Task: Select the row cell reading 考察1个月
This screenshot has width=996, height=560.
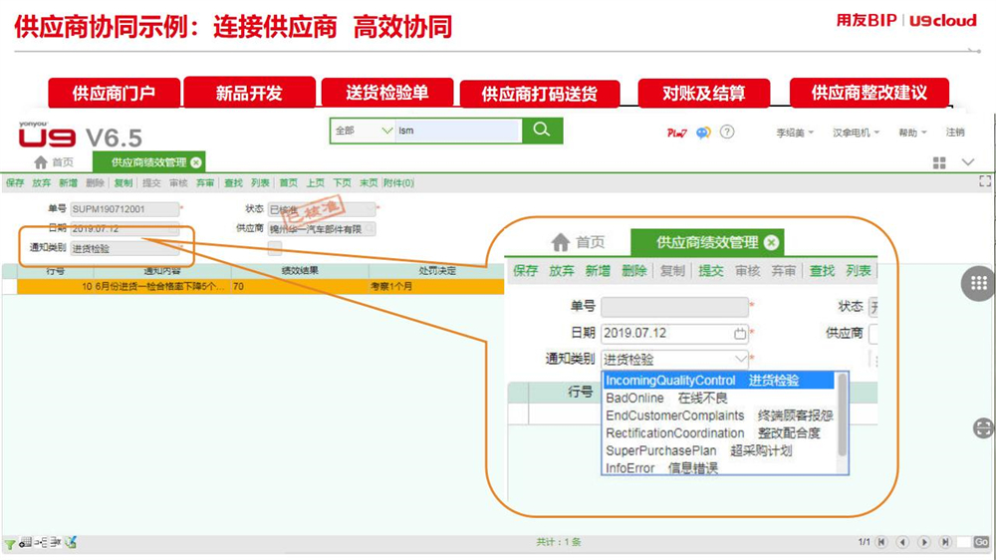Action: [436, 287]
